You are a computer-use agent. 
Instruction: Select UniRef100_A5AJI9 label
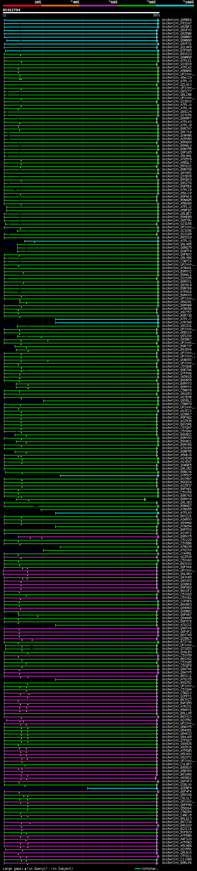(176, 78)
